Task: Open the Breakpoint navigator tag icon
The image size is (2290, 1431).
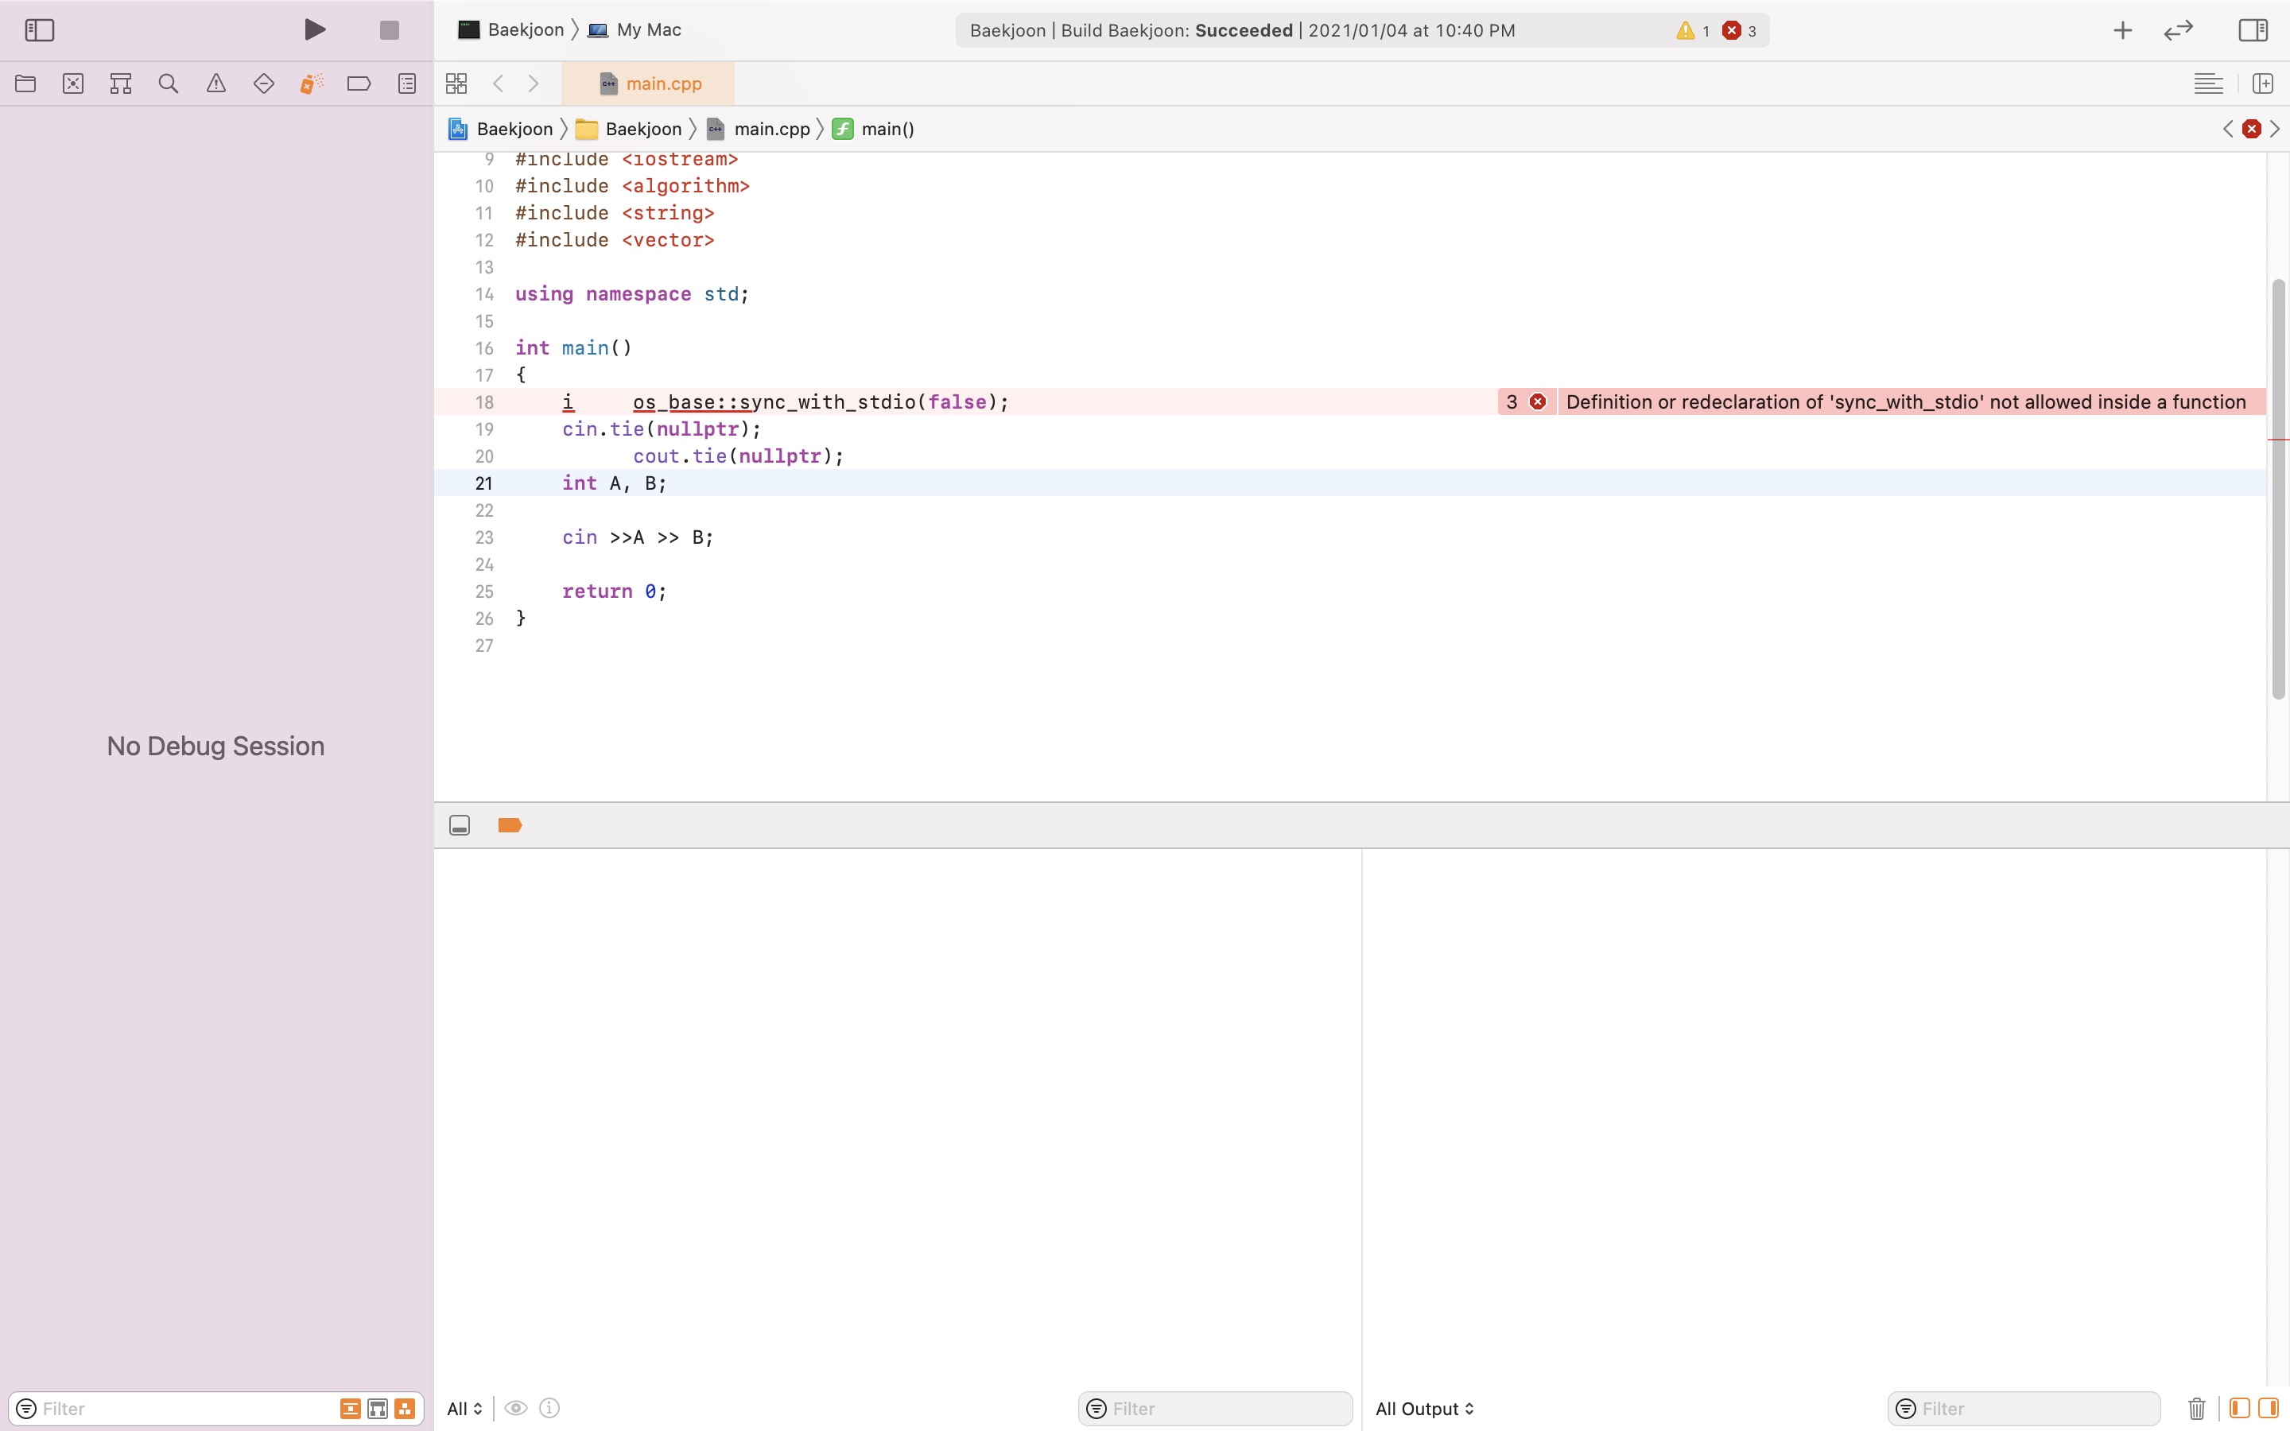Action: click(359, 83)
